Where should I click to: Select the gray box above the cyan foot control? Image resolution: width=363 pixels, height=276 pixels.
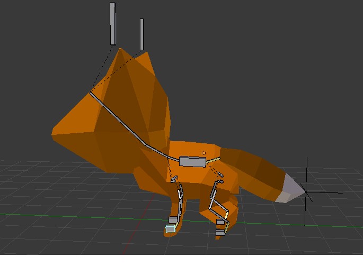pyautogui.click(x=173, y=220)
